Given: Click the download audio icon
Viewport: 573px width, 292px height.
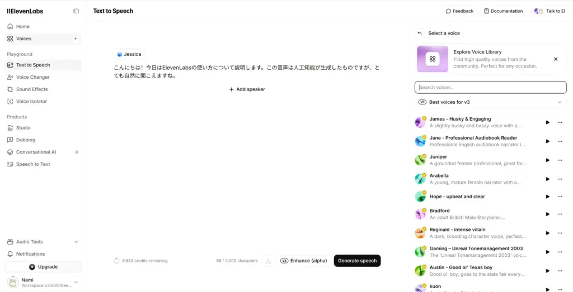Looking at the screenshot, I should tap(268, 261).
